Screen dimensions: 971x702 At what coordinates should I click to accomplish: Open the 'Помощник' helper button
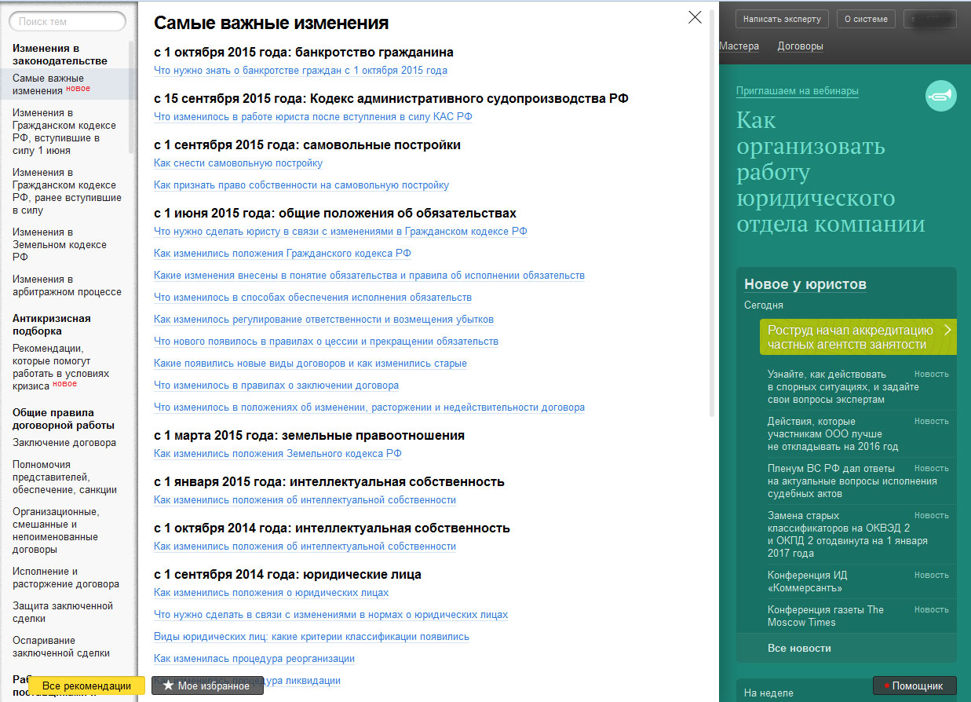click(914, 686)
